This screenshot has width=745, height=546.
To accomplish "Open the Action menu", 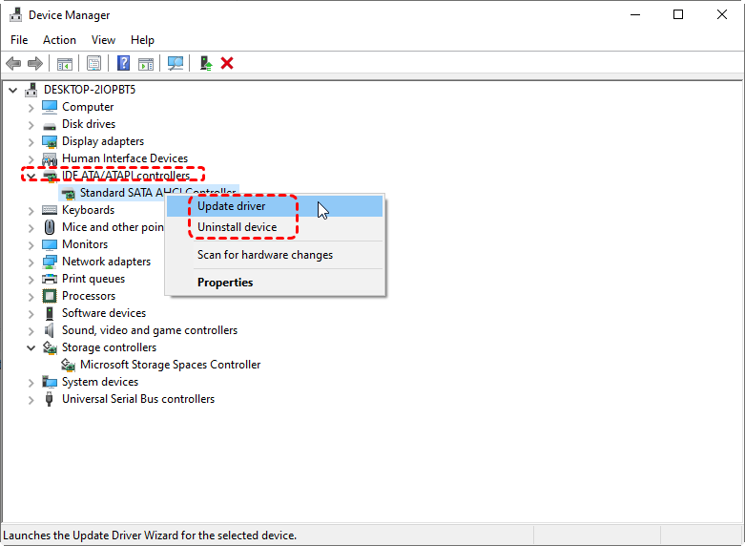I will 59,40.
